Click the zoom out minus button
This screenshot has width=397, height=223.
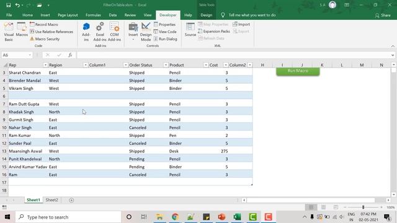345,207
